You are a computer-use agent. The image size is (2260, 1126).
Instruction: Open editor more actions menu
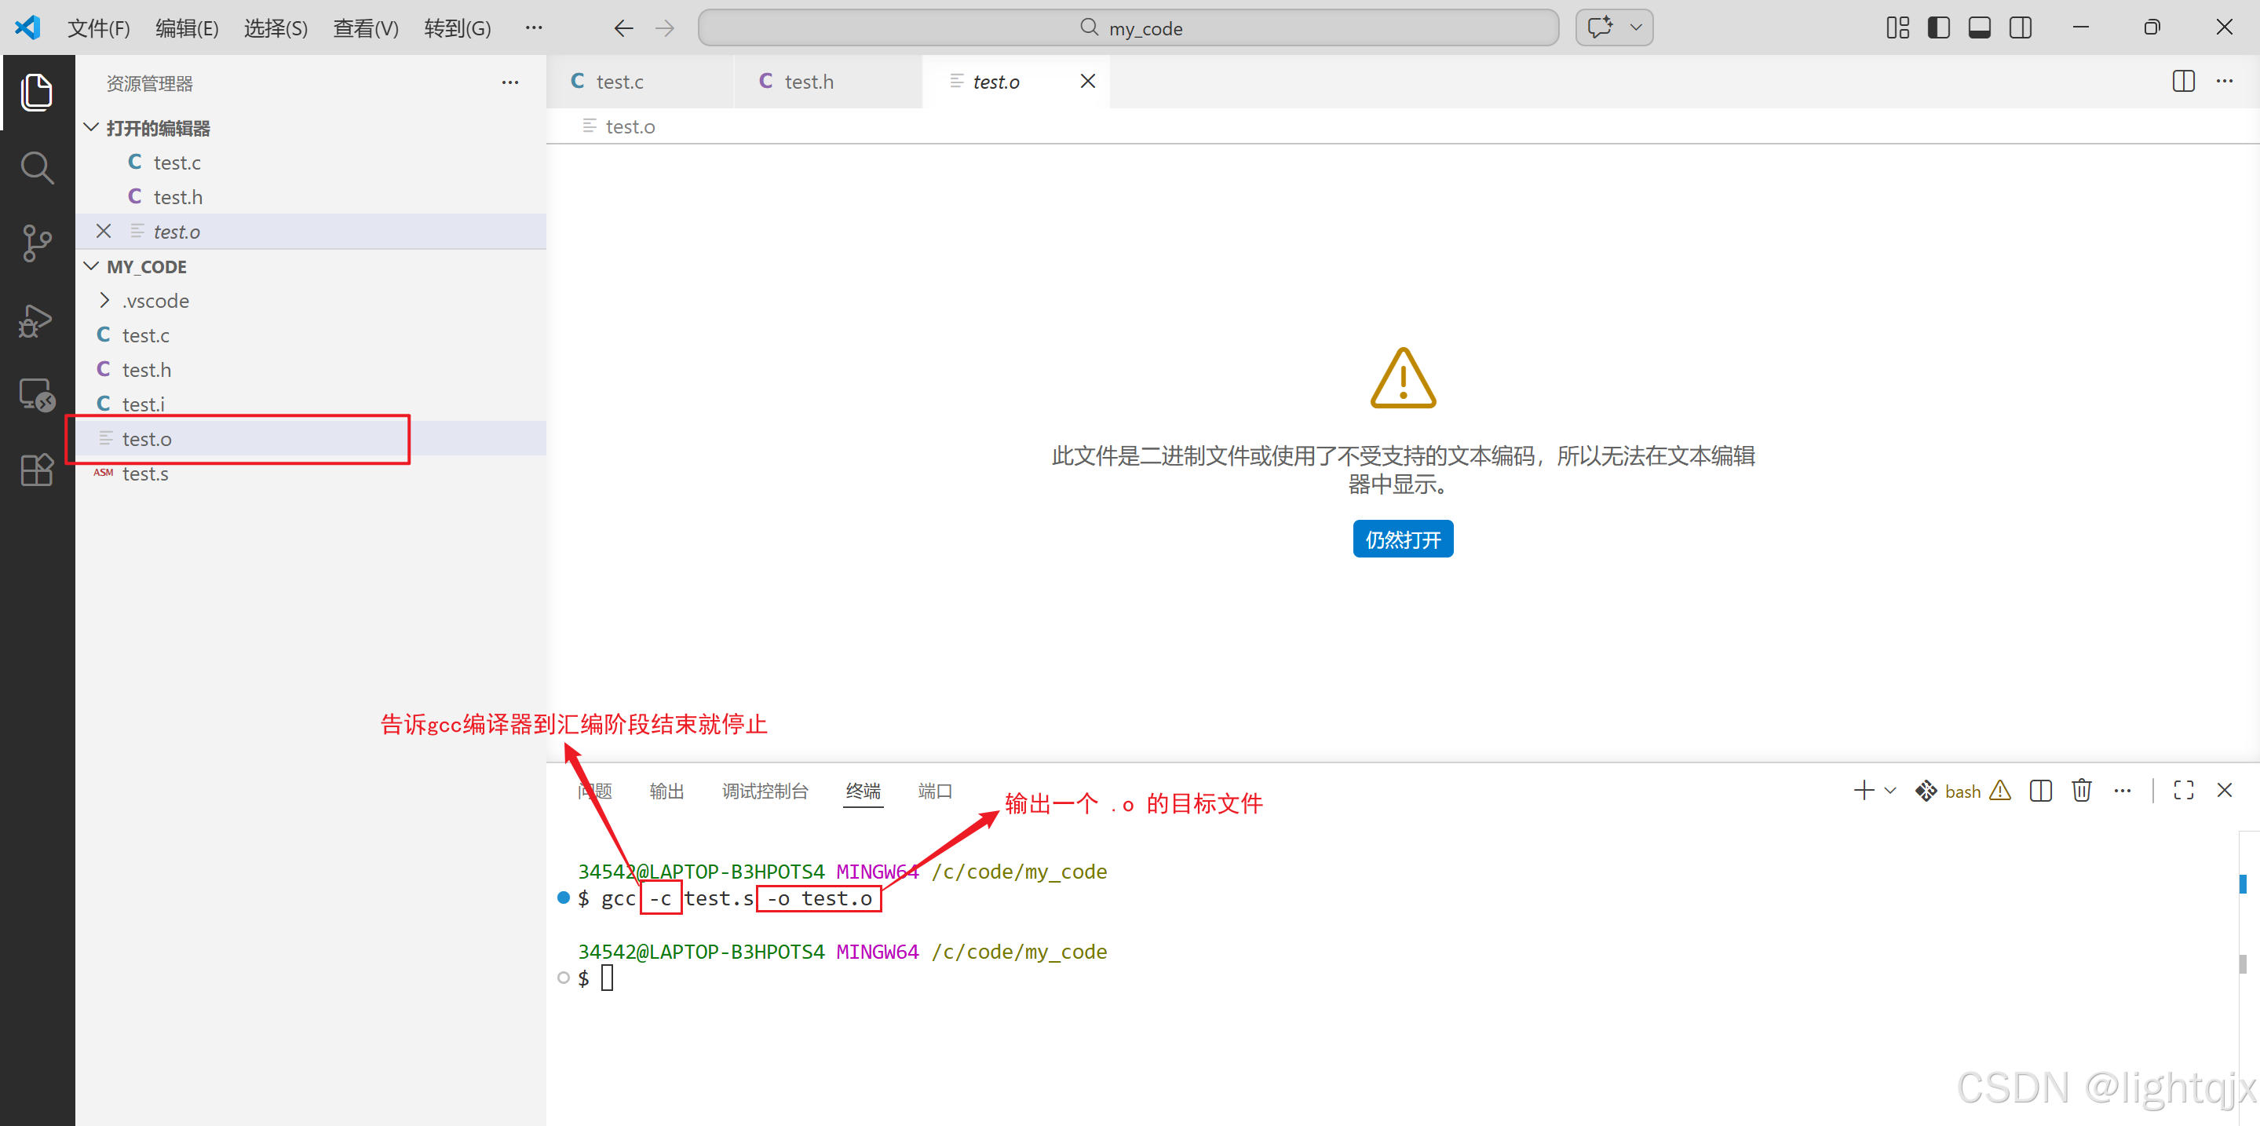tap(2225, 81)
